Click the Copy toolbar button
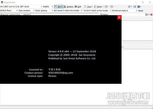 coord(88,7)
